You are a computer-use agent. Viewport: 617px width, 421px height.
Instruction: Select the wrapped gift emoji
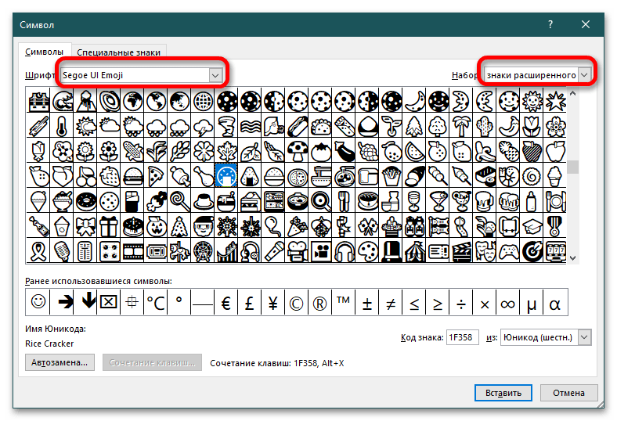coord(109,226)
